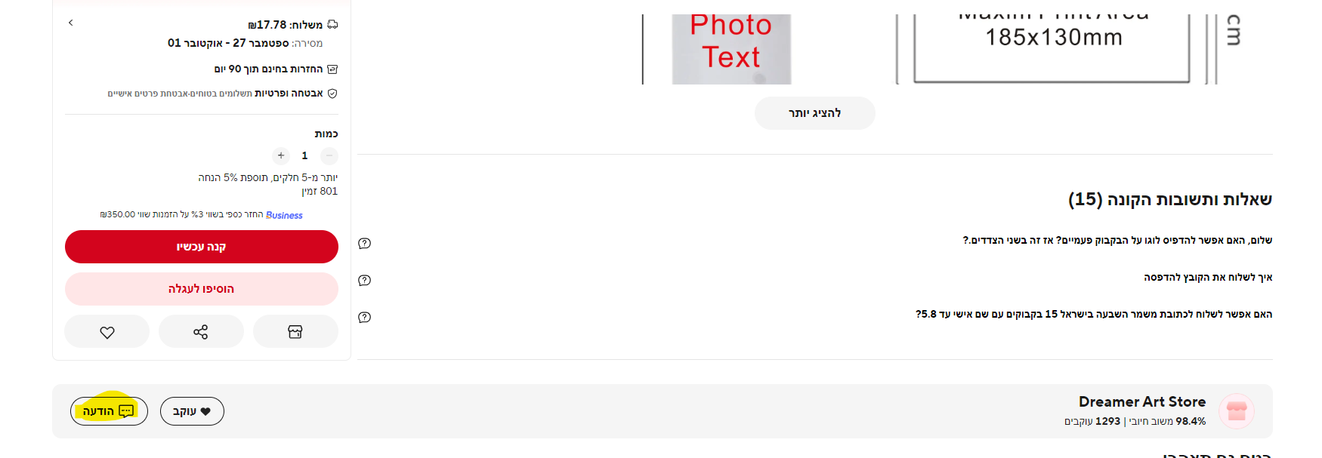The height and width of the screenshot is (458, 1322).
Task: Click the Dreamer Art Store avatar
Action: click(1237, 411)
